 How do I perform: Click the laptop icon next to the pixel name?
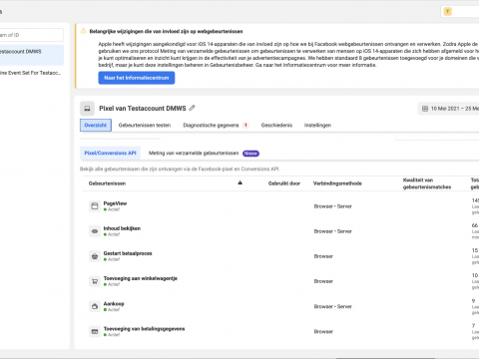click(x=87, y=109)
